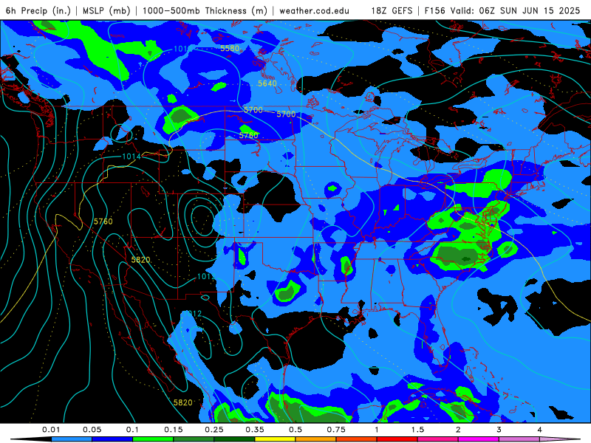Pick the yellow 0.35–0.5 legend swatch
The width and height of the screenshot is (591, 443).
click(275, 439)
